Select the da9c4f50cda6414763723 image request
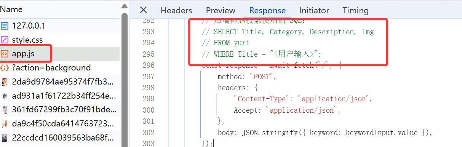Image resolution: width=462 pixels, height=147 pixels. (60, 123)
